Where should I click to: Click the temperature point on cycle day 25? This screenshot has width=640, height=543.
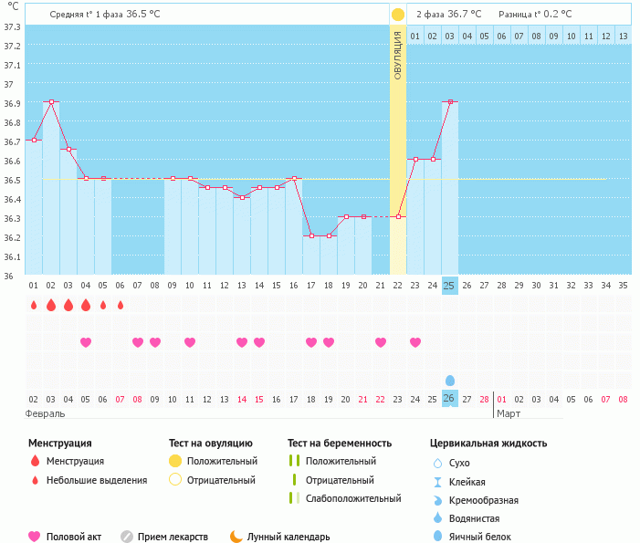(x=449, y=102)
